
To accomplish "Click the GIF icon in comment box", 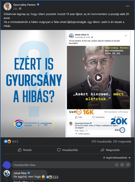I will (122, 164).
